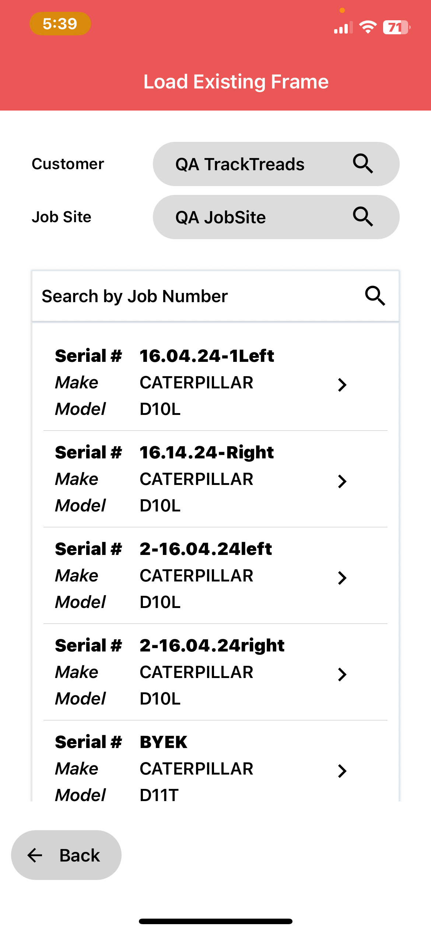Tap the back arrow icon
Screen dimensions: 431x933
(x=35, y=855)
